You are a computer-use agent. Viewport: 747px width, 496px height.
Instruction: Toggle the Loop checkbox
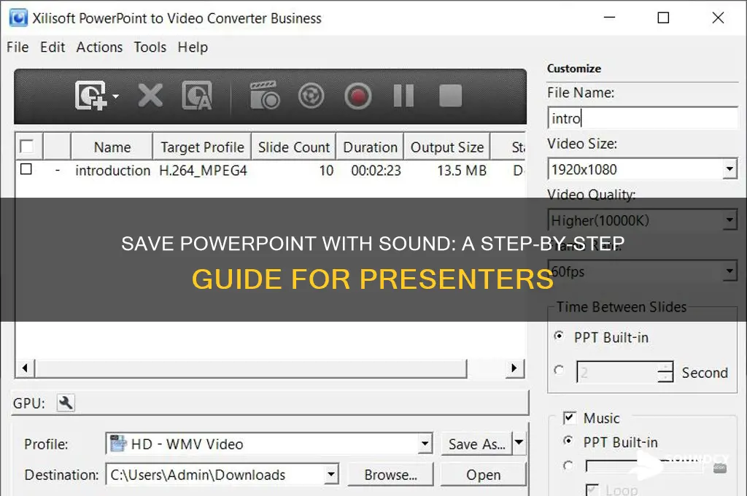(592, 489)
